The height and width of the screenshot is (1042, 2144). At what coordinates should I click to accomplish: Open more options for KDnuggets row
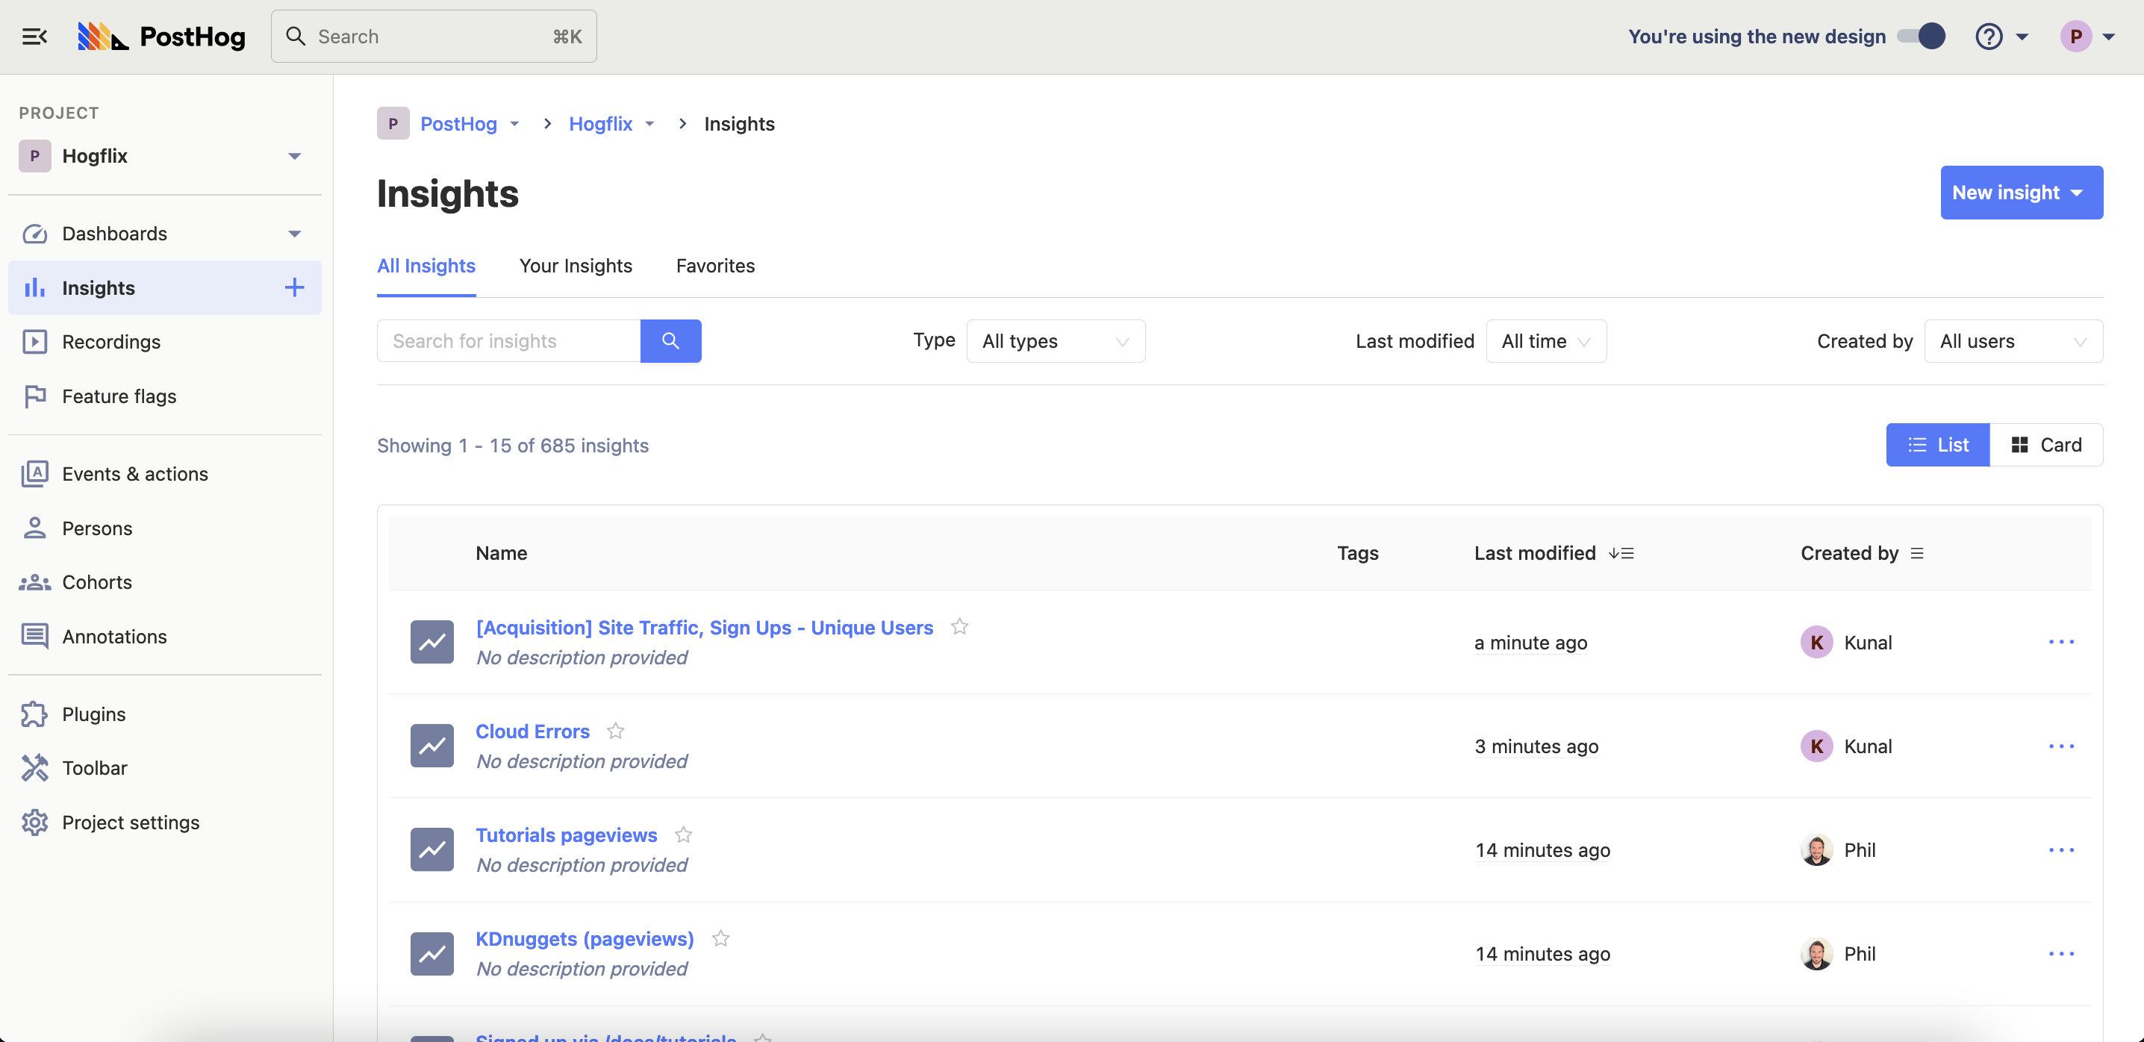[x=2061, y=953]
